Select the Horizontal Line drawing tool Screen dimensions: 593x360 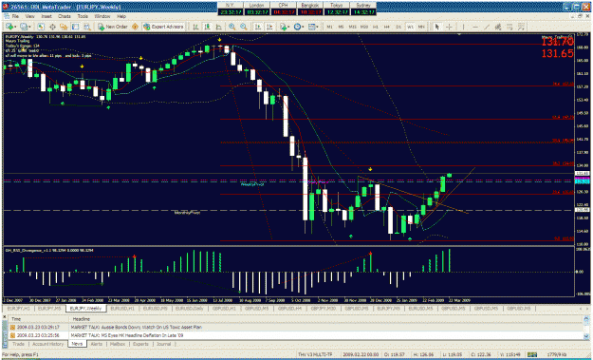(x=475, y=27)
